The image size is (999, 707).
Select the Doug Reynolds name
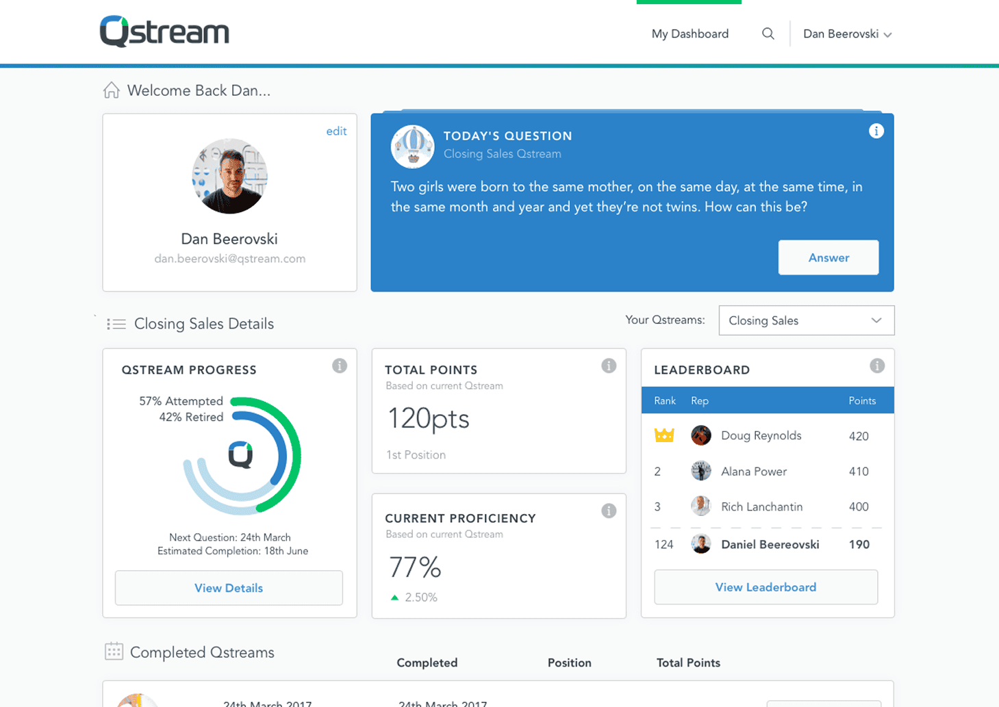(761, 436)
